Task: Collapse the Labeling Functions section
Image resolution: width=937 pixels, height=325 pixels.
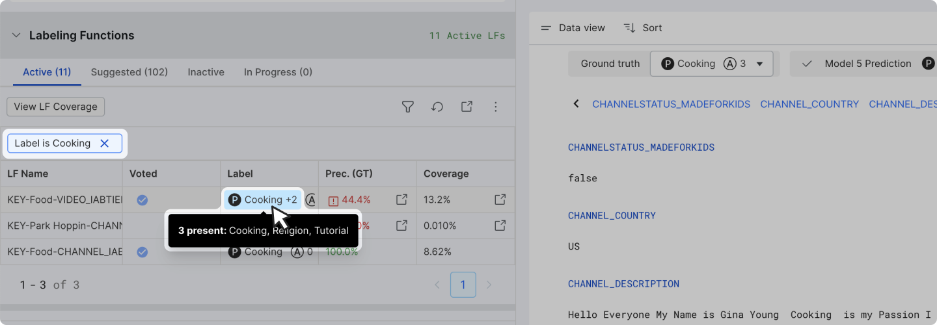Action: coord(16,36)
